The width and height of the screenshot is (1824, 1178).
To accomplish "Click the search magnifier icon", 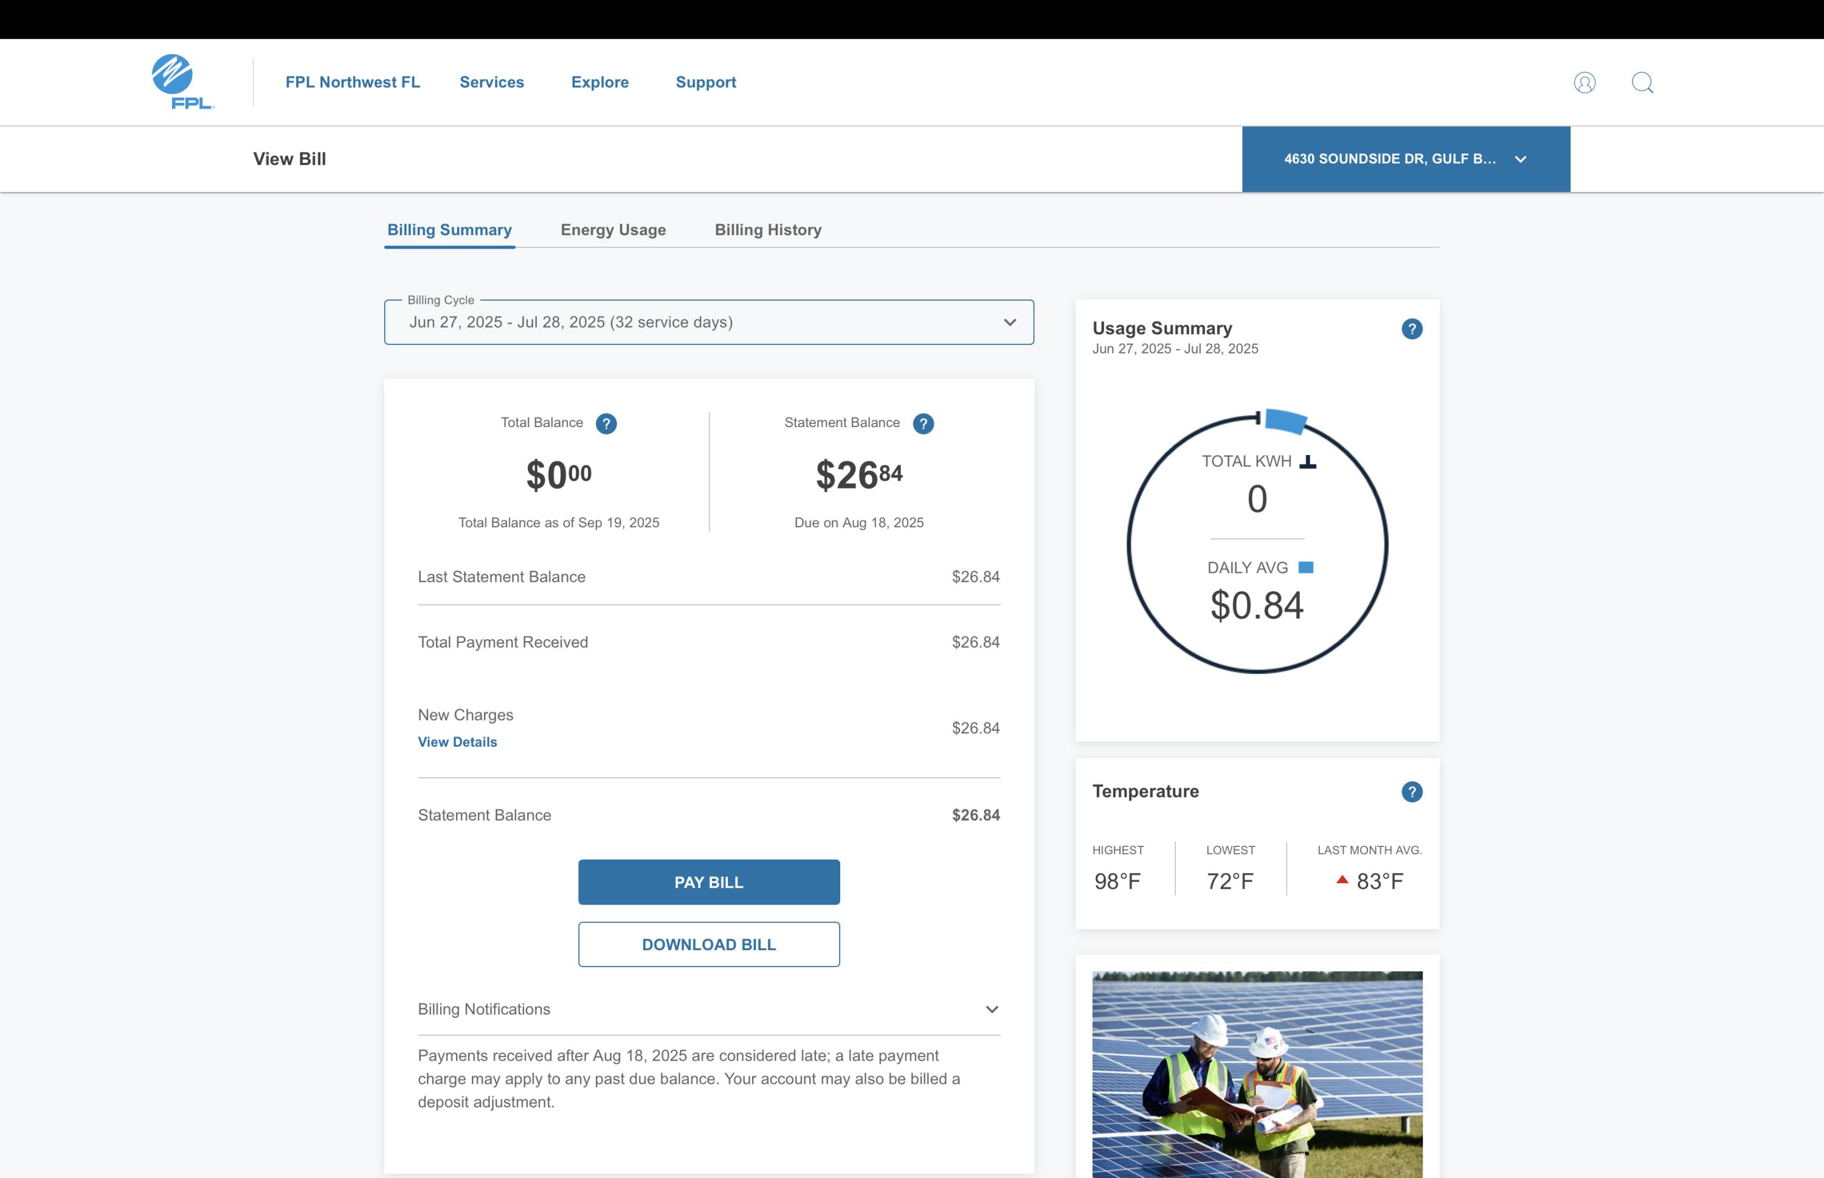I will tap(1642, 83).
